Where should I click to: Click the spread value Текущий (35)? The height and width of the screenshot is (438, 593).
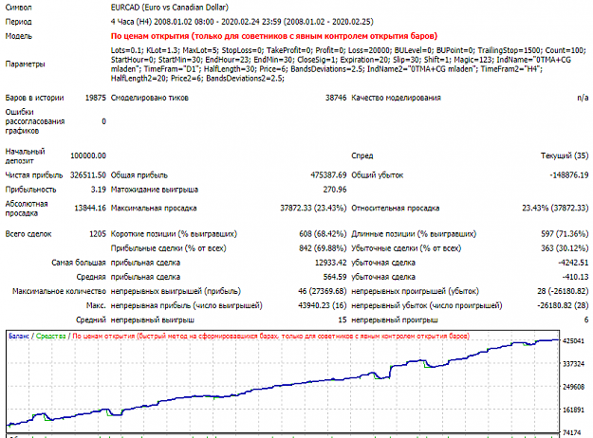click(565, 155)
